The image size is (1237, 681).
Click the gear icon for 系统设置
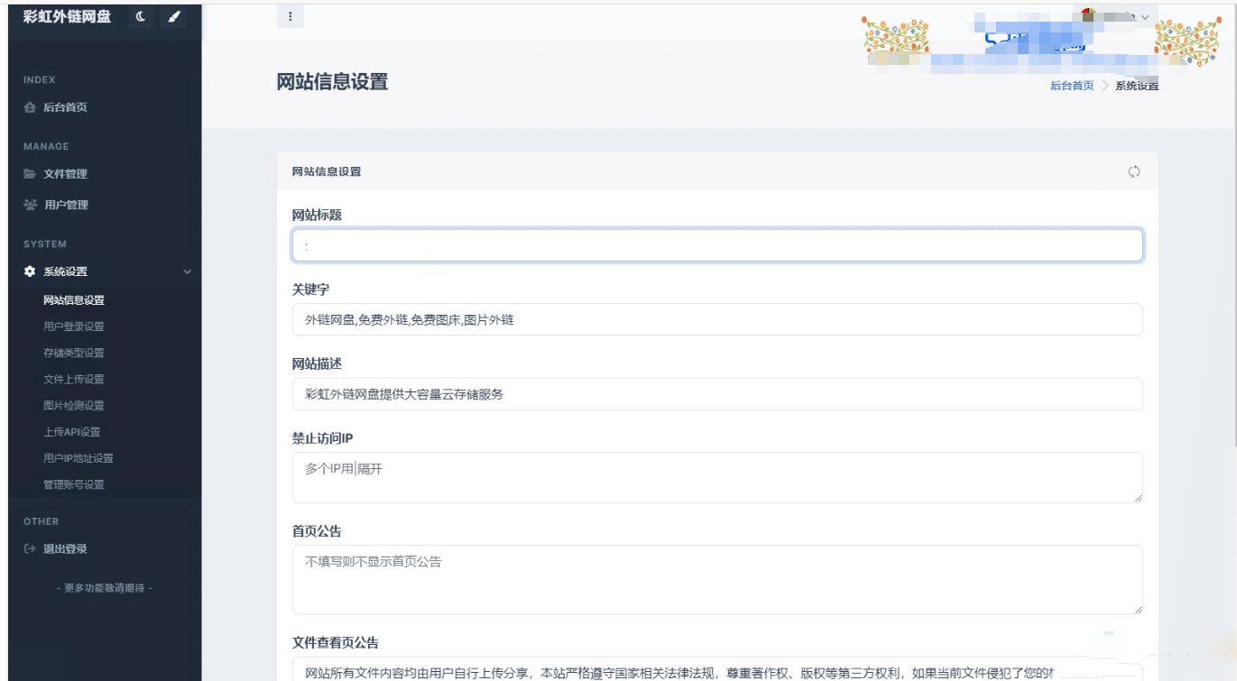click(x=30, y=271)
